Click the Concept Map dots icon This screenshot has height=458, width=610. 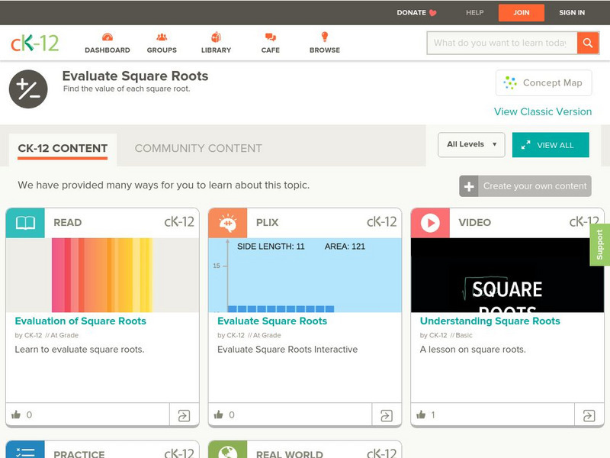(x=510, y=82)
